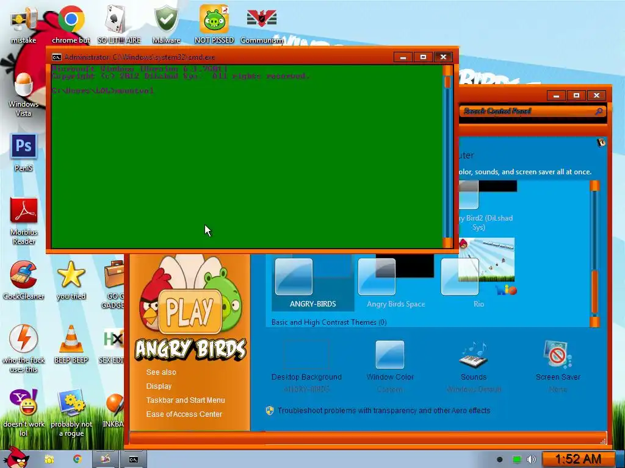Open the 'NOT PISSED' green pig icon
The height and width of the screenshot is (468, 625).
(214, 24)
